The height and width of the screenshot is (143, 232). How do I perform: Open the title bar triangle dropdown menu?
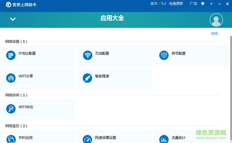click(211, 4)
